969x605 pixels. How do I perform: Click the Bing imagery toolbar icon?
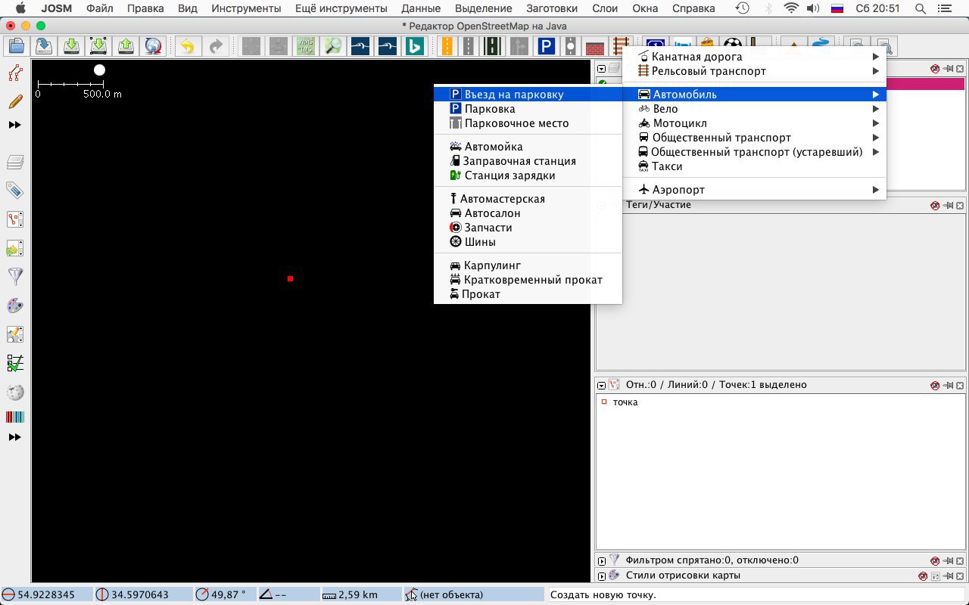[x=414, y=46]
